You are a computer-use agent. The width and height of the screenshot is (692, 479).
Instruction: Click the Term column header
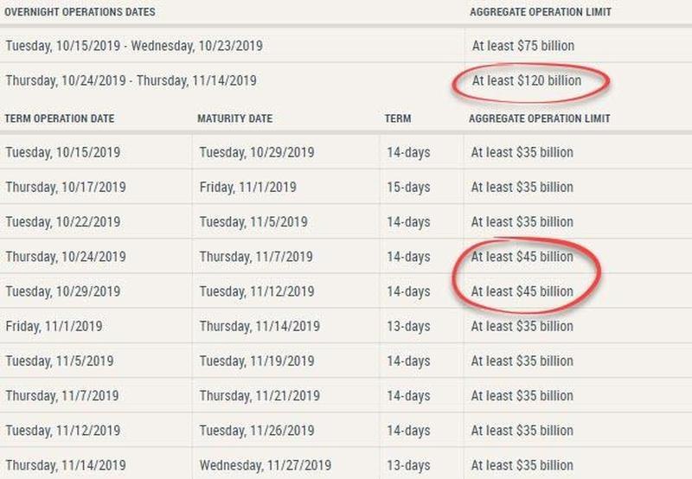[398, 118]
